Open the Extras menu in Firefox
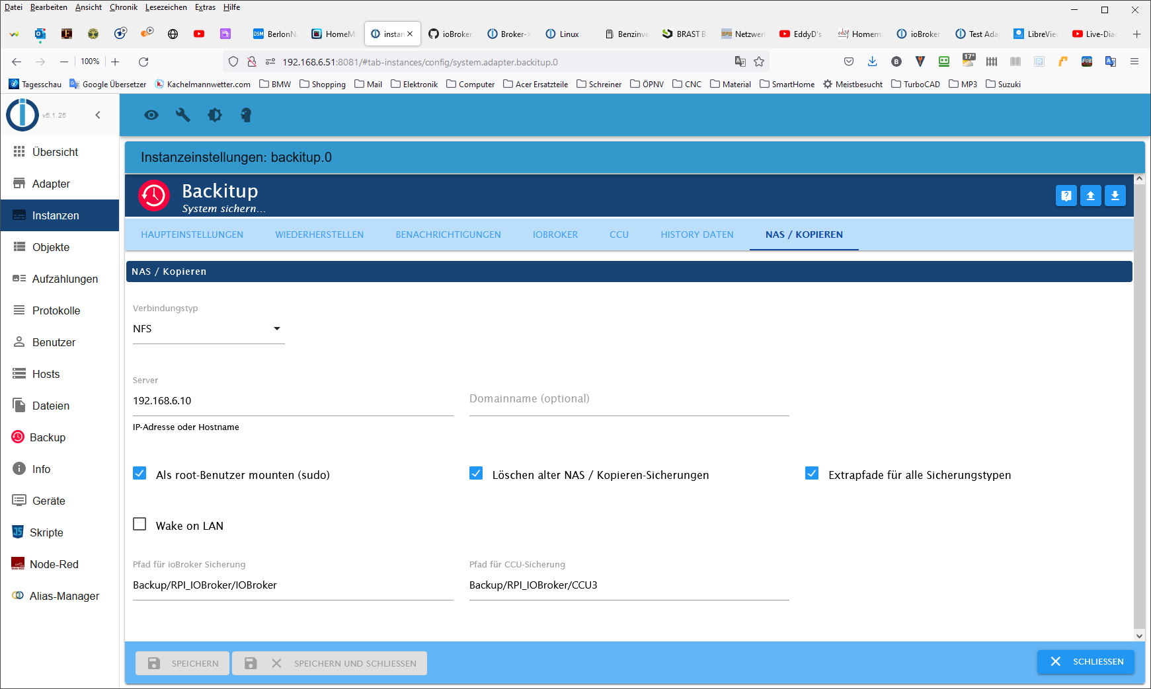 205,7
